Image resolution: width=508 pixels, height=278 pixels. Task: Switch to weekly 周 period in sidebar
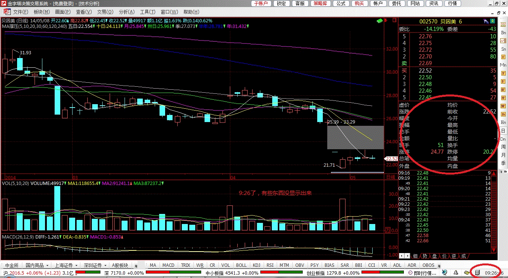coord(504,147)
